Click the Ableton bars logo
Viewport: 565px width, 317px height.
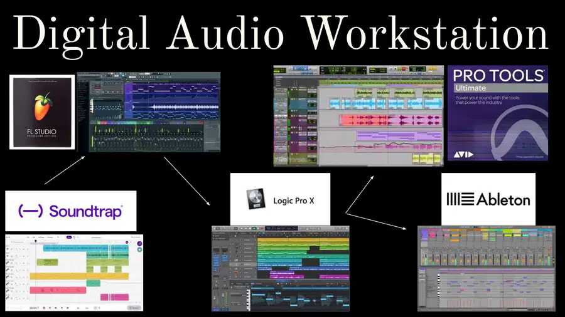point(460,199)
